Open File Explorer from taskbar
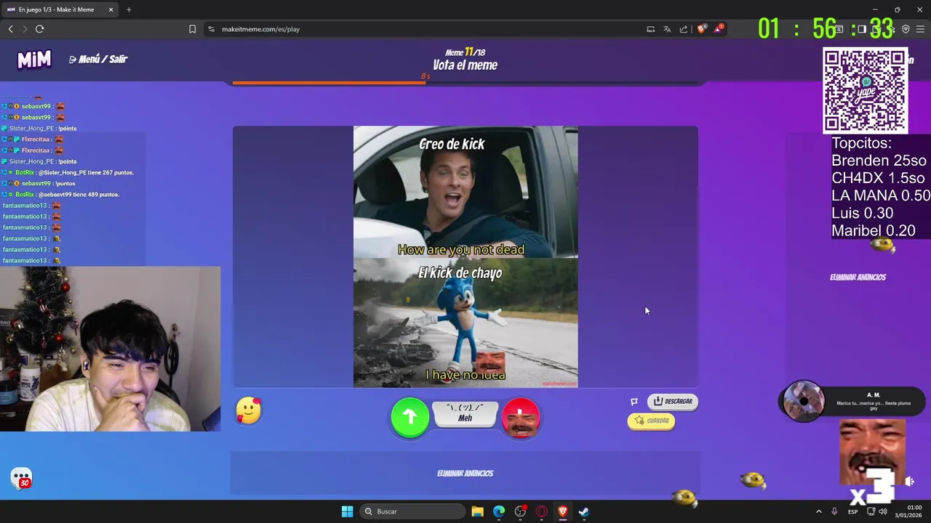The image size is (931, 523). click(x=477, y=511)
